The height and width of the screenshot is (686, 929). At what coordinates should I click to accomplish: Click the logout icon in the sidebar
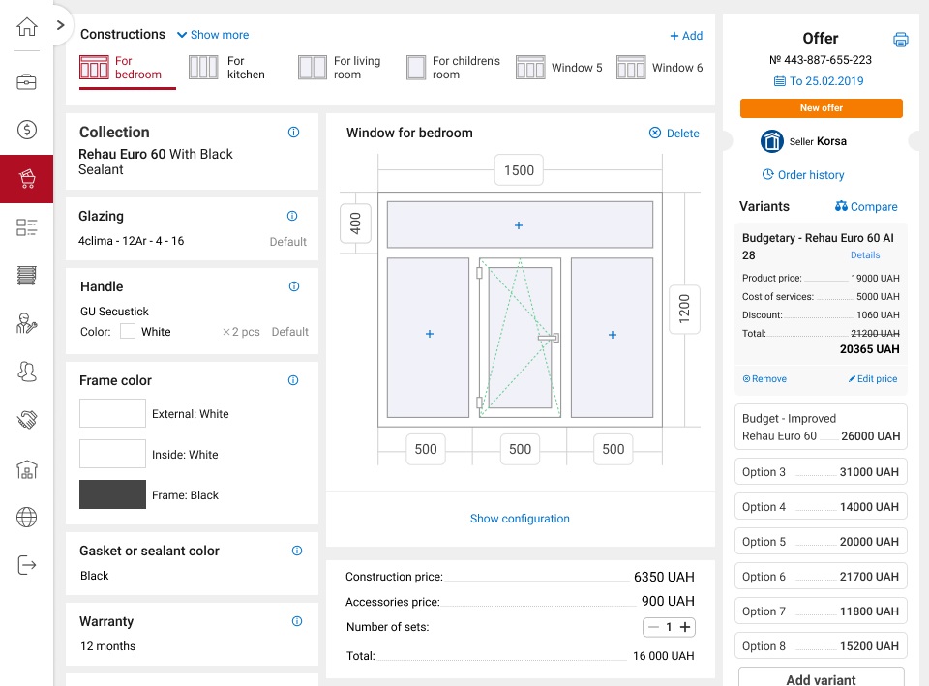(x=26, y=565)
